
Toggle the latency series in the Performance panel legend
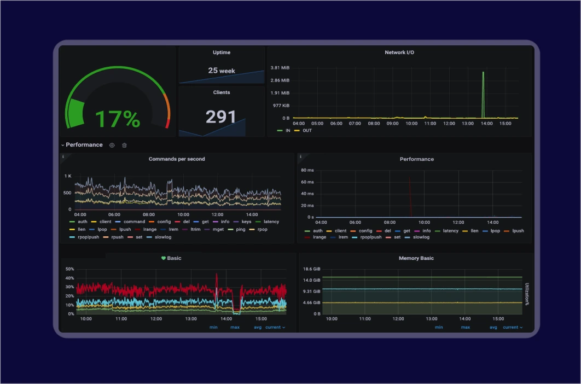(x=450, y=230)
